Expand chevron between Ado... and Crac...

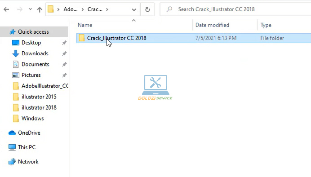tap(83, 9)
